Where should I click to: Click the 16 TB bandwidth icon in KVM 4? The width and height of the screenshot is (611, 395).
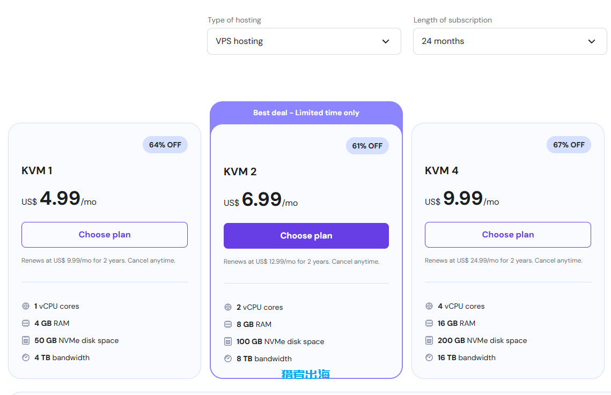pos(429,357)
